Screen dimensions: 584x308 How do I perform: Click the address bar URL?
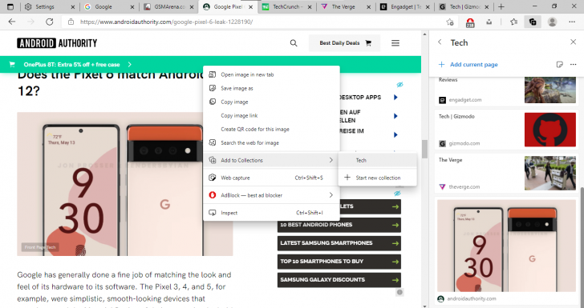(167, 22)
